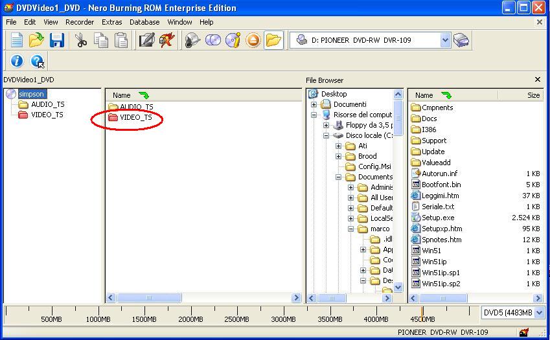550x340 pixels.
Task: Open compilation info with the pencil icon
Action: pyautogui.click(x=146, y=40)
